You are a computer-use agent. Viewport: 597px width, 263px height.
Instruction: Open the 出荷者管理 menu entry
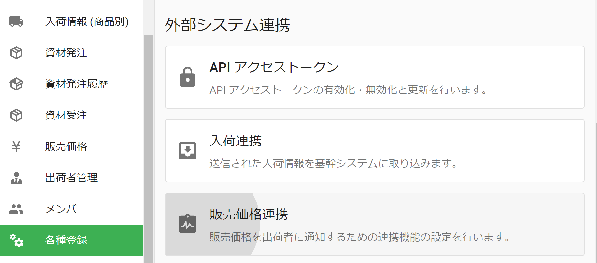71,178
